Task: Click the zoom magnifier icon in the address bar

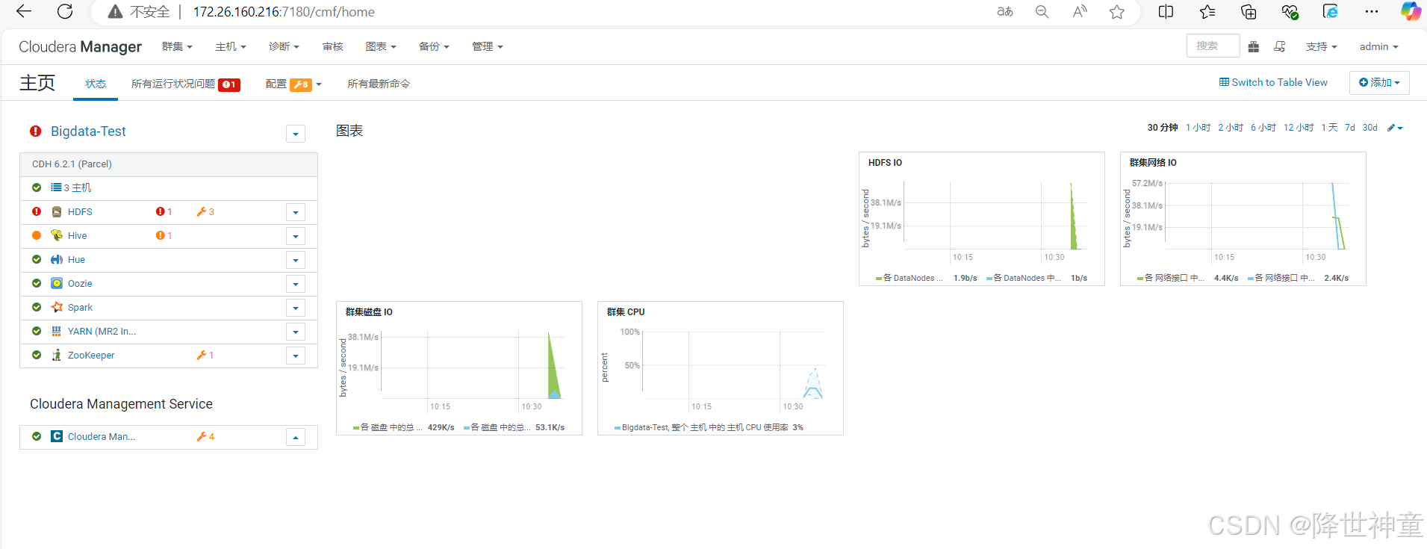Action: pos(1042,11)
